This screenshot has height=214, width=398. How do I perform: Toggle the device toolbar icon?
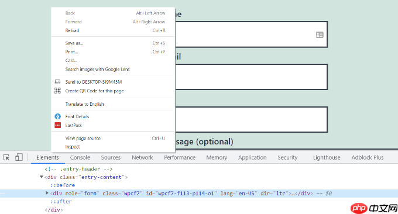[x=19, y=157]
